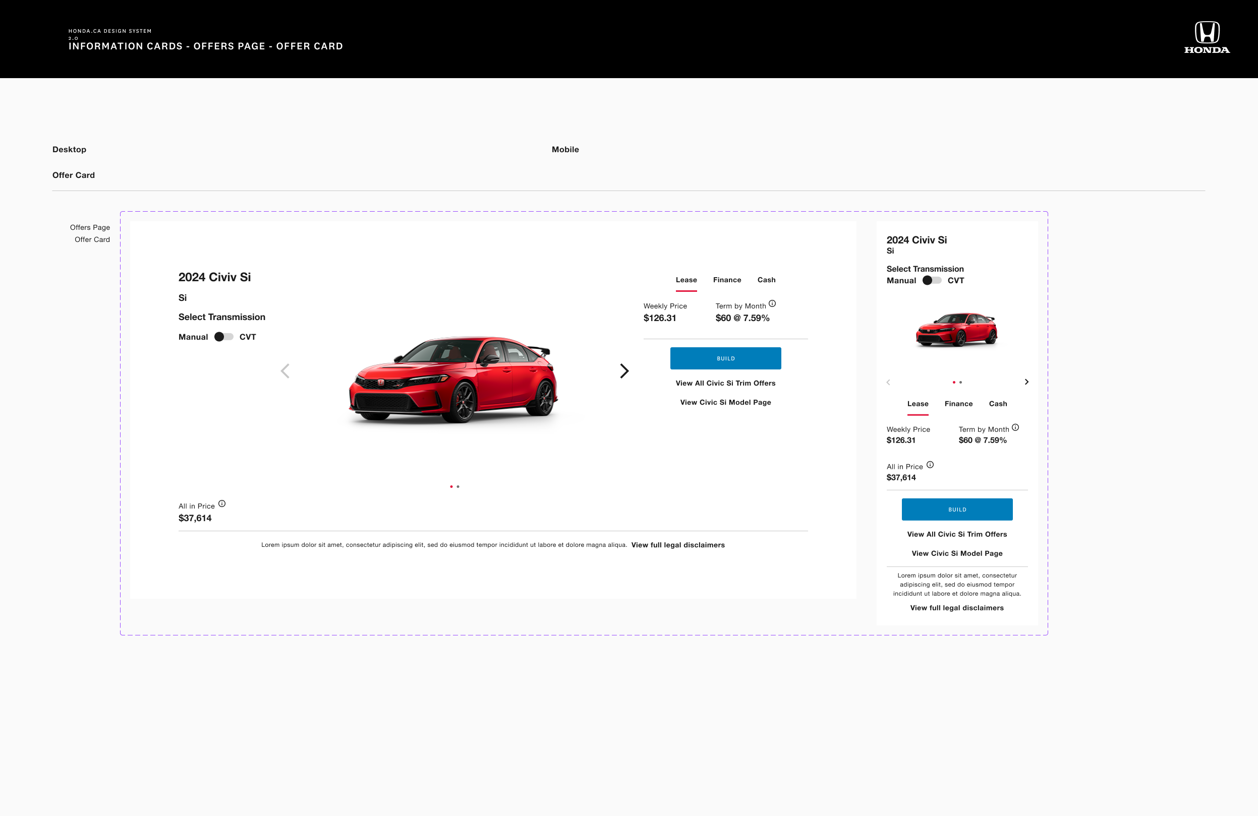Click info icon beside desktop Term by Month
The width and height of the screenshot is (1258, 816).
pyautogui.click(x=772, y=303)
